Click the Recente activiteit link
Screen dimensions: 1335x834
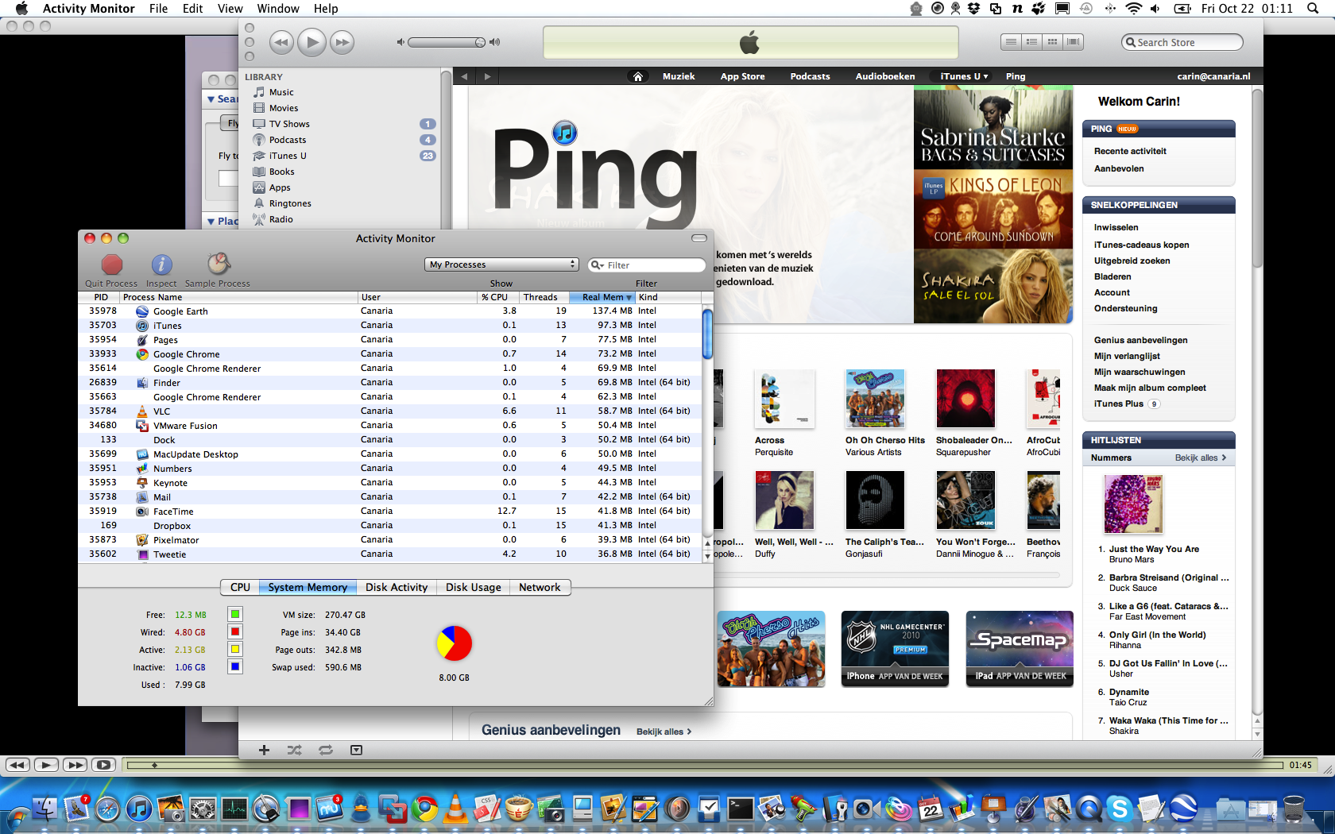point(1130,151)
